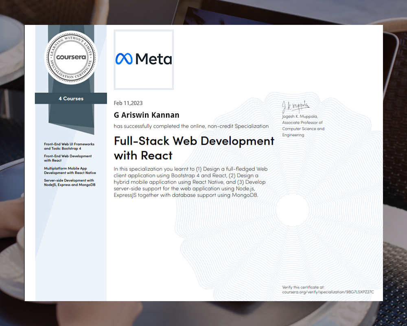Click the specialization description paragraph
The height and width of the screenshot is (326, 407).
[x=191, y=182]
